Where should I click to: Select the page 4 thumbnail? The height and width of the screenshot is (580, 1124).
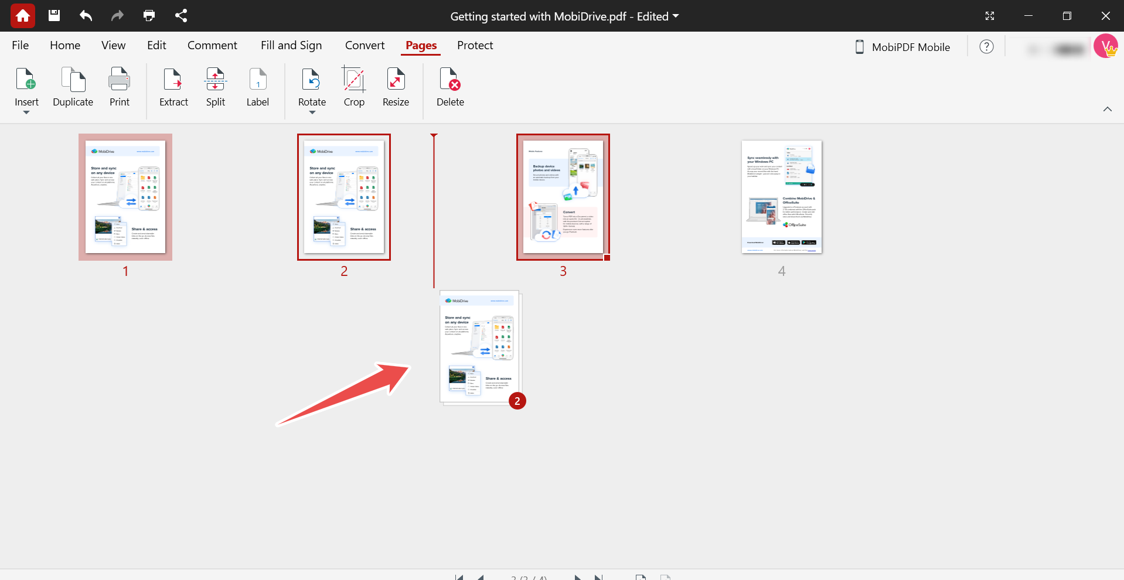click(x=782, y=197)
